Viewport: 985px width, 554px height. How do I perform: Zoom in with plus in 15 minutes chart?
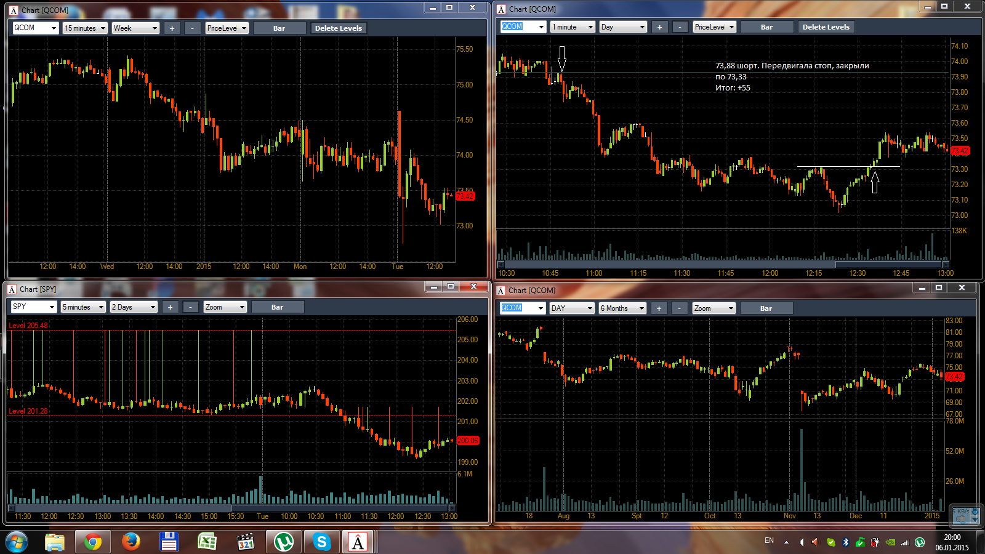[172, 28]
